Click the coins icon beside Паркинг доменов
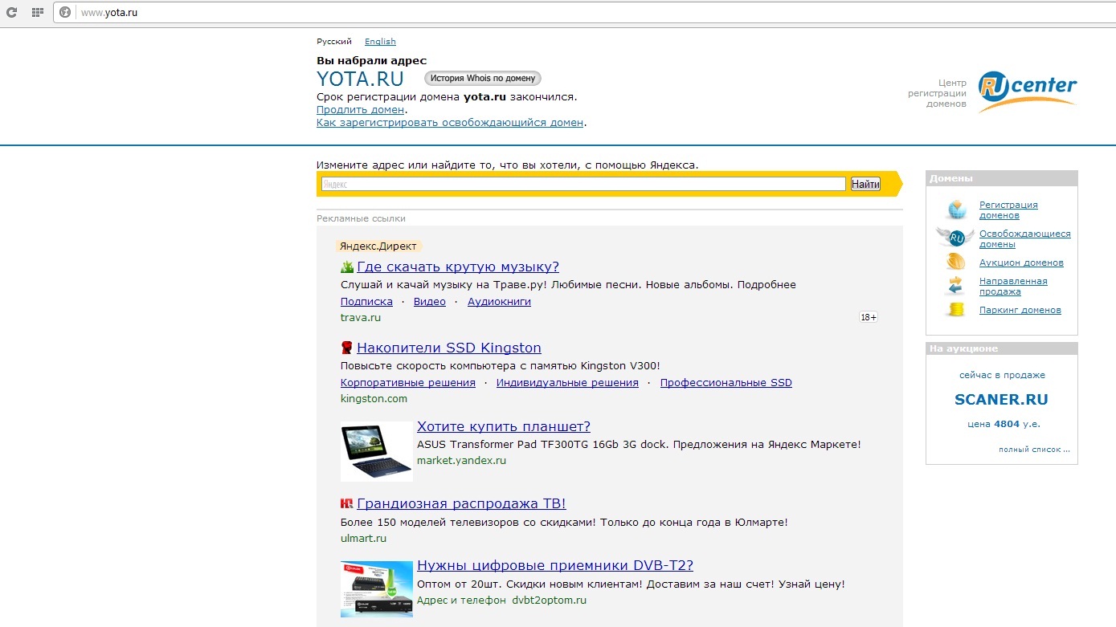The image size is (1116, 627). point(956,309)
